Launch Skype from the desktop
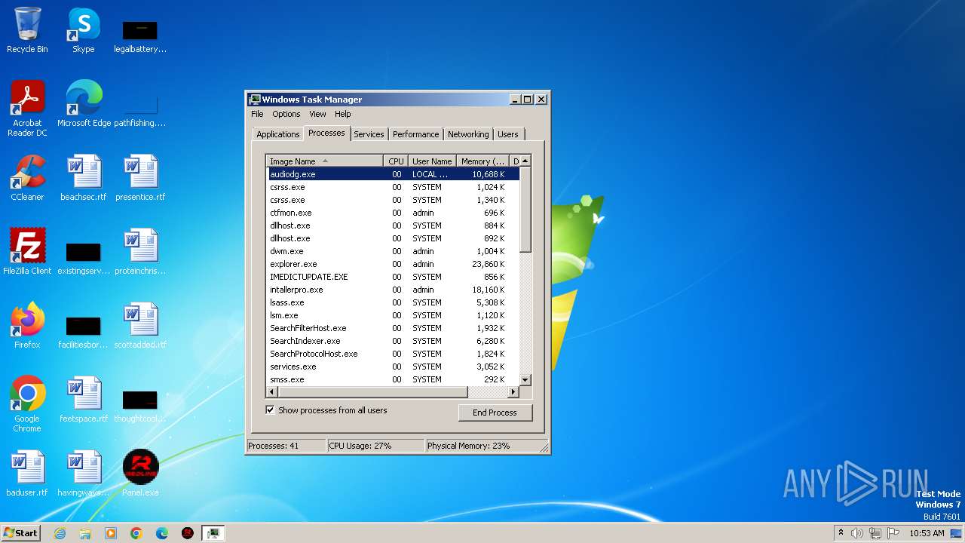This screenshot has height=543, width=965. click(x=84, y=30)
